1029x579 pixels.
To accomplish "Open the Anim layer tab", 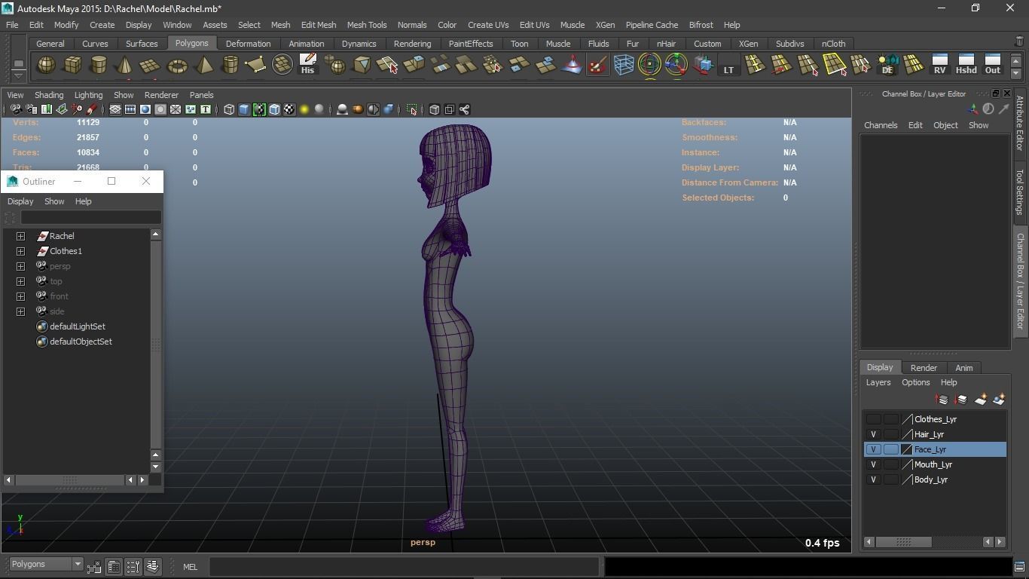I will [x=964, y=368].
